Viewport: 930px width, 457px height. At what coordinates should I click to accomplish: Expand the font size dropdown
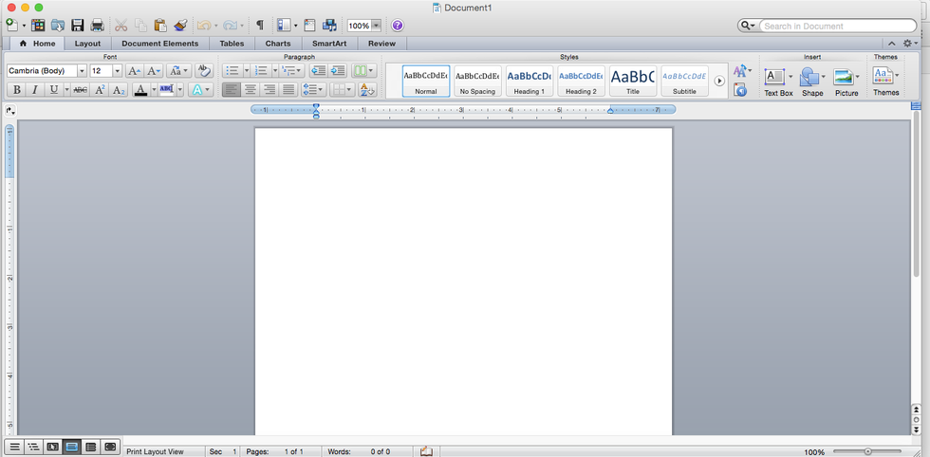tap(117, 71)
